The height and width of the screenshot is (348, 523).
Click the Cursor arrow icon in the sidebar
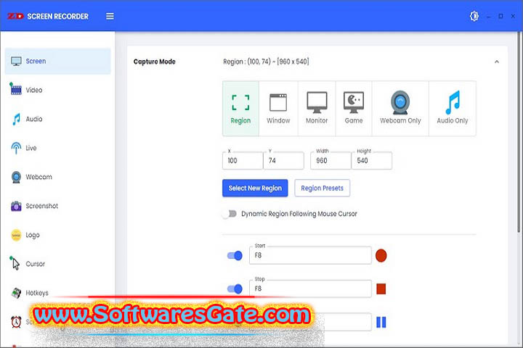tap(15, 263)
